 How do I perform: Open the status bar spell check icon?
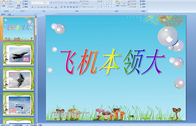(x=27, y=125)
